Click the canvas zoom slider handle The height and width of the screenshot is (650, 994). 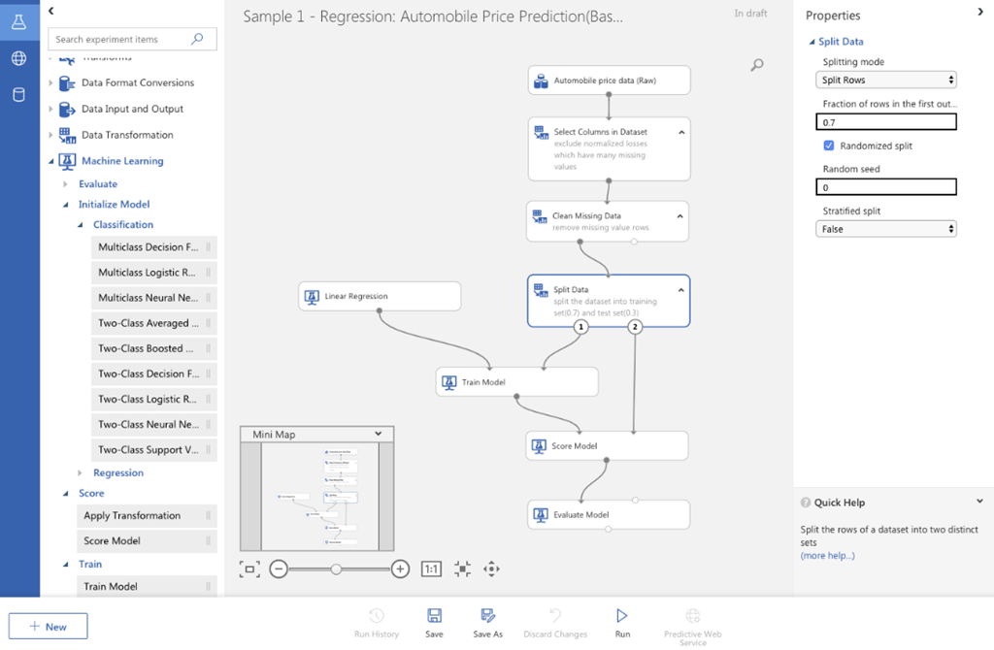[x=336, y=569]
